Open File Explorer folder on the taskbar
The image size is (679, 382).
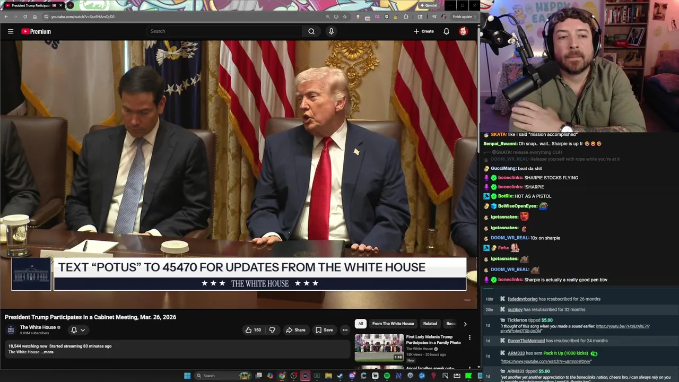[x=328, y=376]
